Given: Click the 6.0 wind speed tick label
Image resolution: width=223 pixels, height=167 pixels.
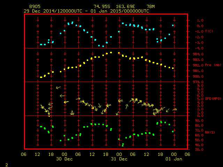Looking at the screenshot, I should pos(200,96).
